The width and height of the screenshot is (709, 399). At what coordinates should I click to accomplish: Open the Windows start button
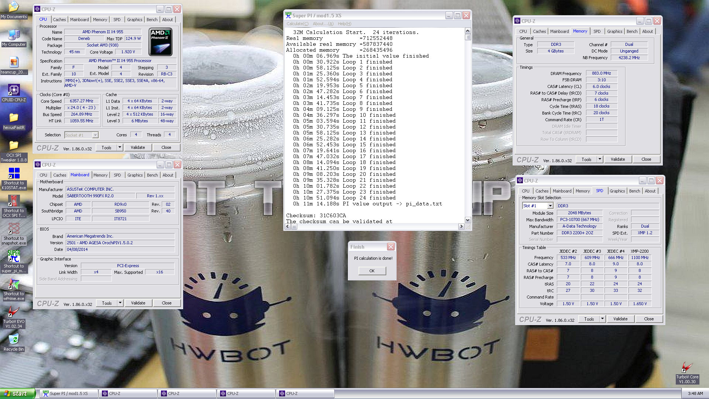click(18, 393)
